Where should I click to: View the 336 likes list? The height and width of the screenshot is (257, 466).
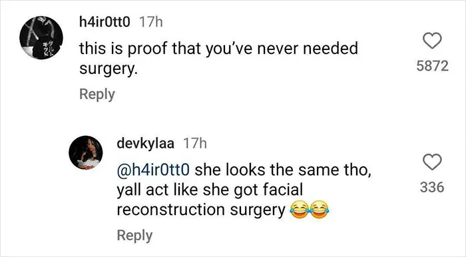[432, 188]
